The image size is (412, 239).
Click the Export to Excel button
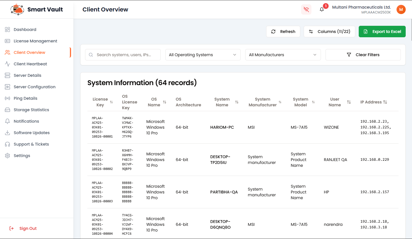[382, 32]
